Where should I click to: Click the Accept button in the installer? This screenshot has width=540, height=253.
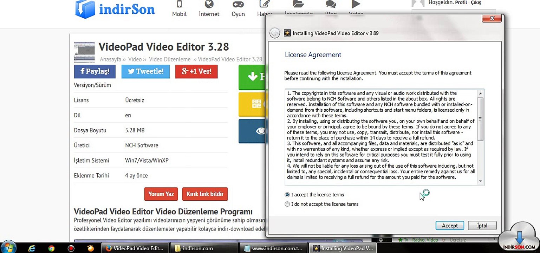tap(450, 226)
